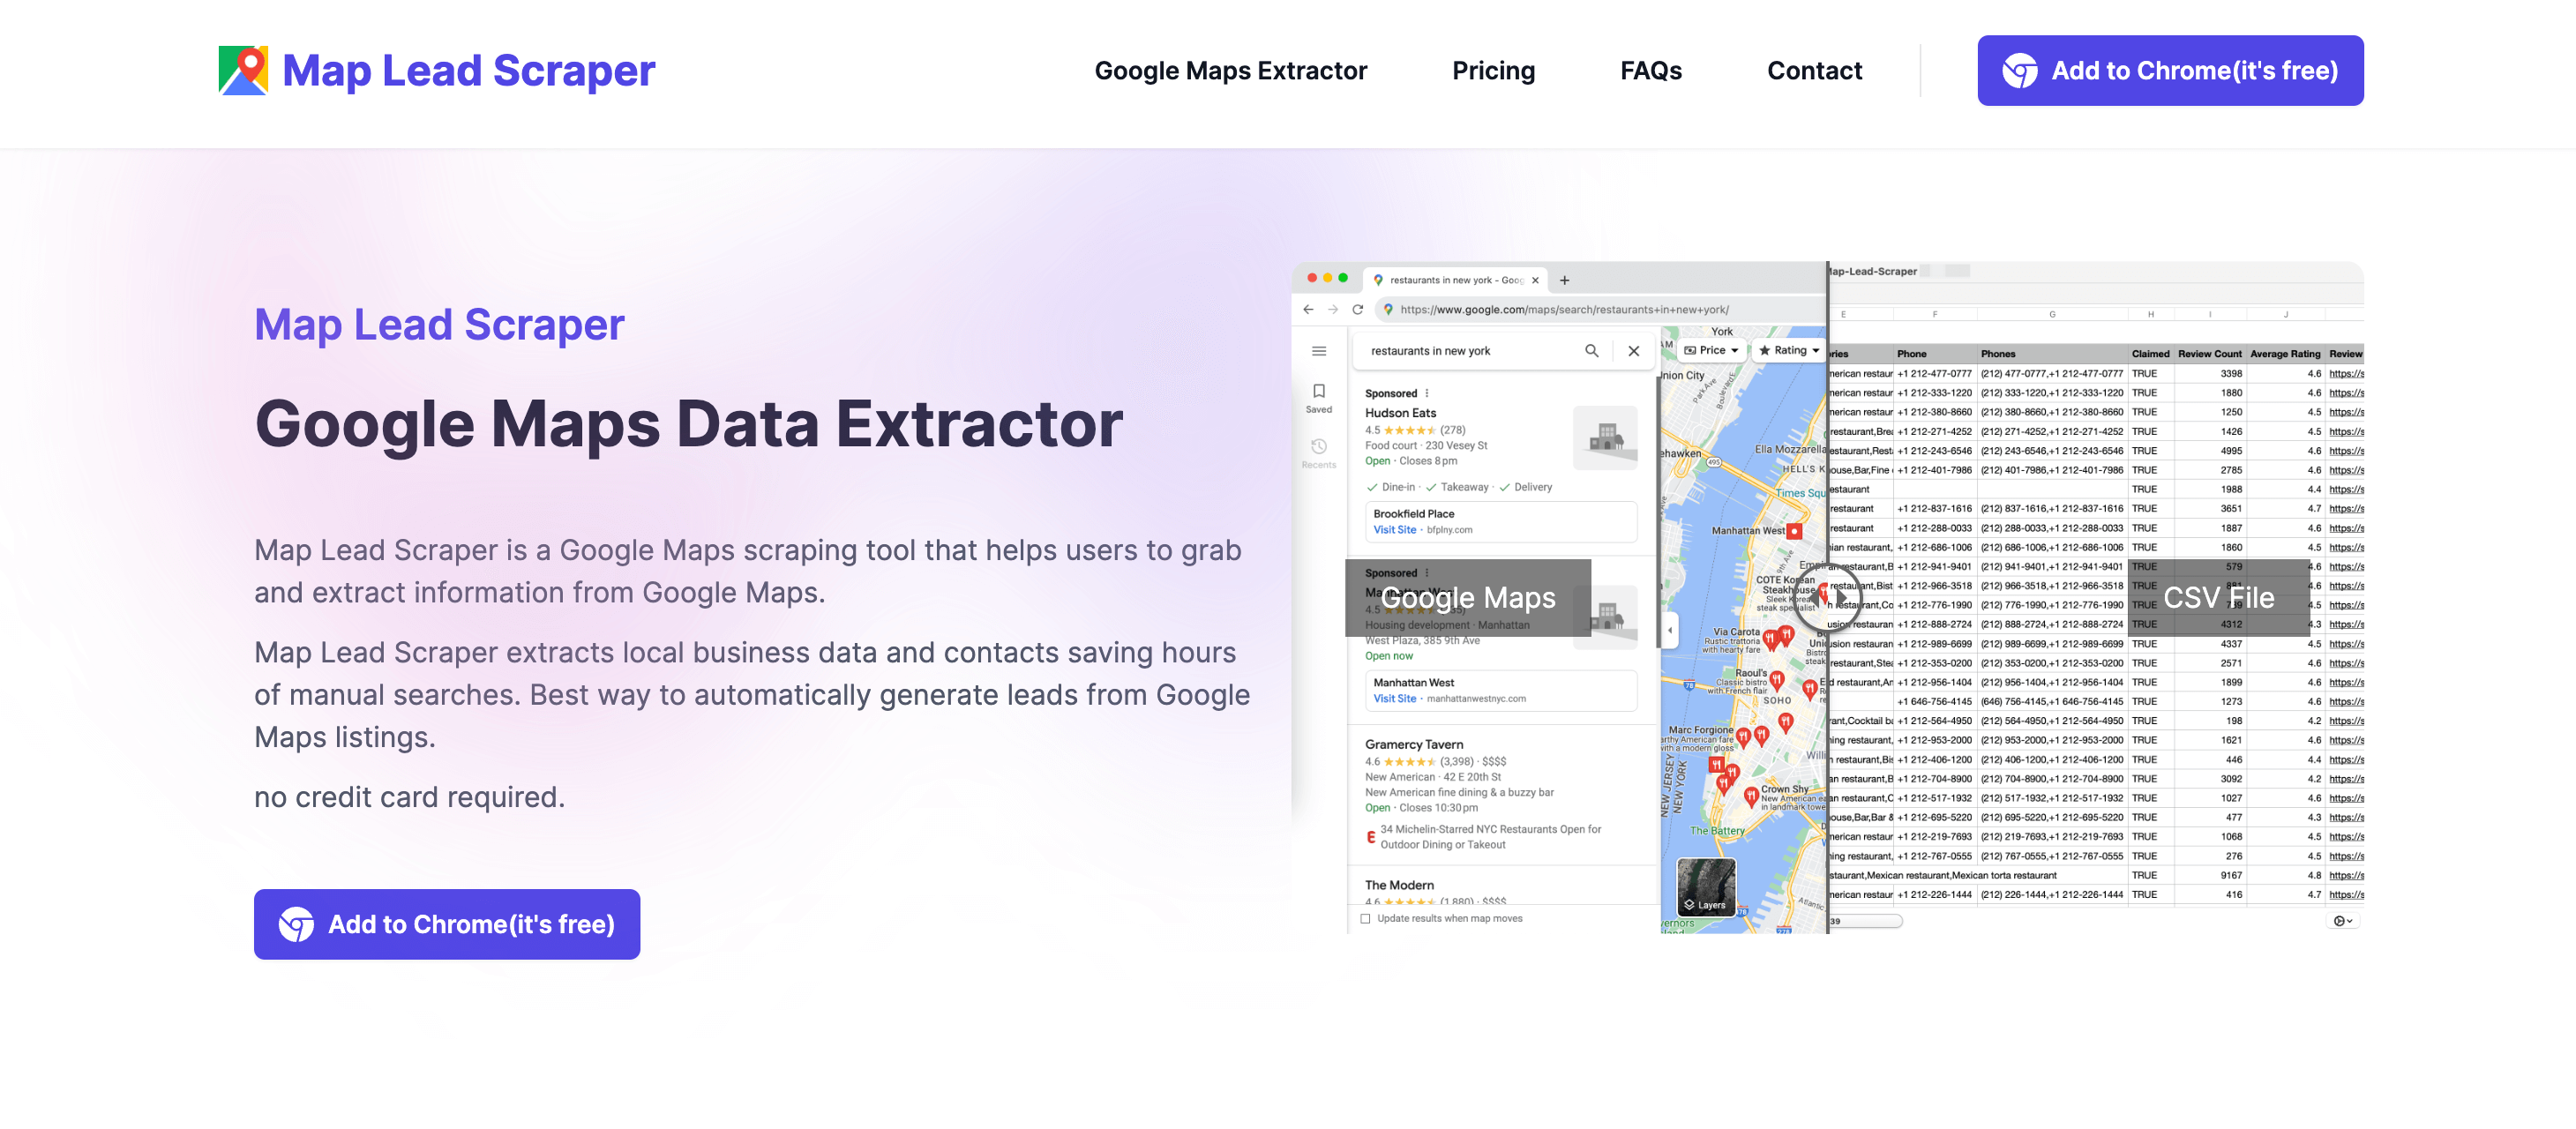
Task: Click the search magnifier icon in Google Maps
Action: [x=1585, y=350]
